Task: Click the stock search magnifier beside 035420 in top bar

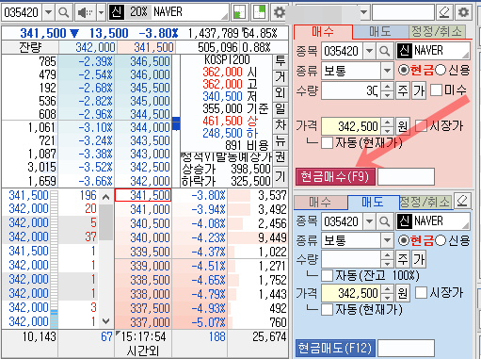Action: click(64, 12)
